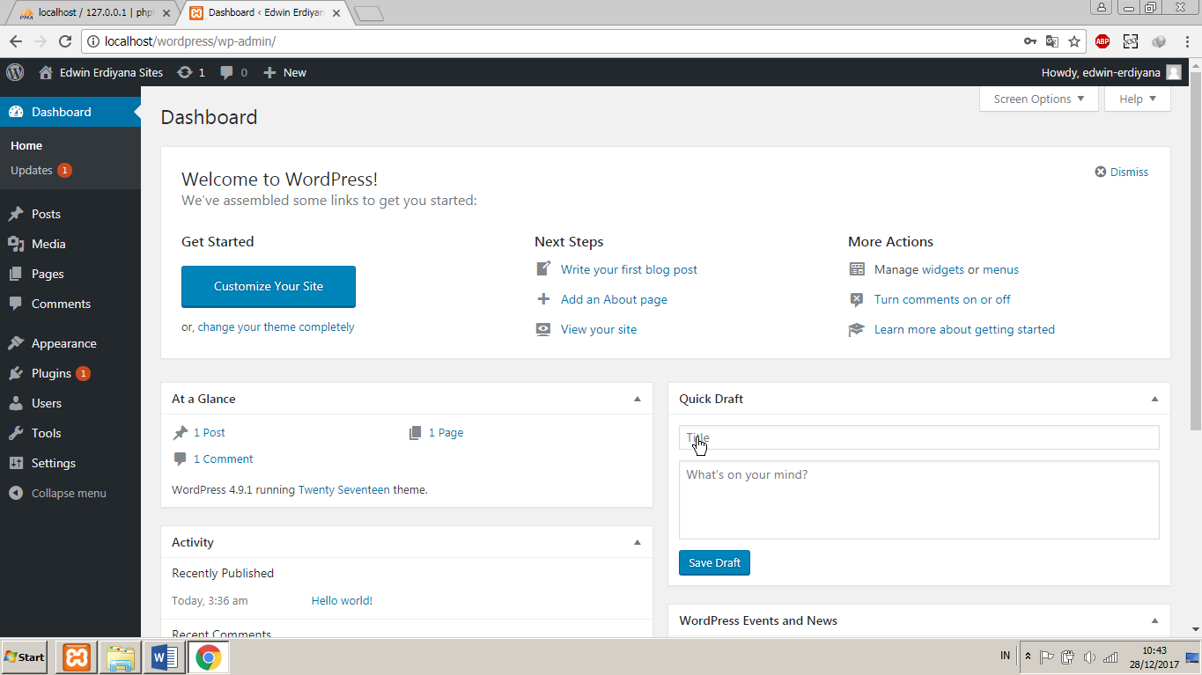This screenshot has width=1202, height=675.
Task: Collapse the WordPress Events and News widget
Action: pyautogui.click(x=1155, y=620)
